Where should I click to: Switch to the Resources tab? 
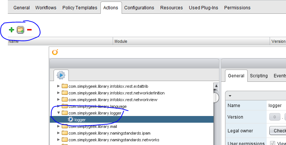171,8
